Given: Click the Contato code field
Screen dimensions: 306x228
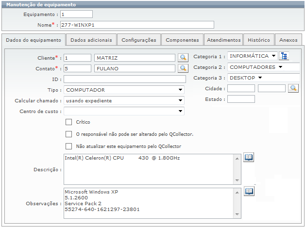Looking at the screenshot, I should tap(77, 68).
